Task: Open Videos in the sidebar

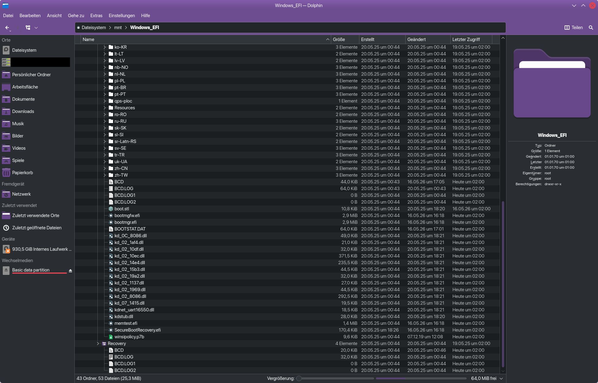Action: click(x=37, y=148)
